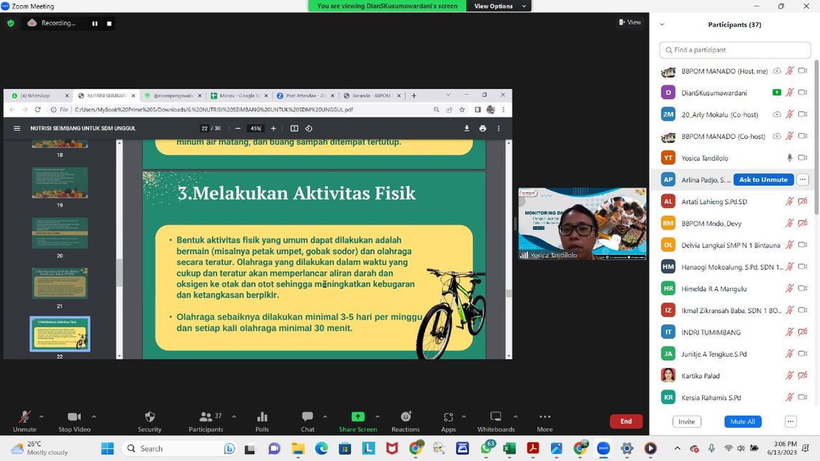This screenshot has height=461, width=820.
Task: Open the Whiteboards icon
Action: tap(496, 417)
